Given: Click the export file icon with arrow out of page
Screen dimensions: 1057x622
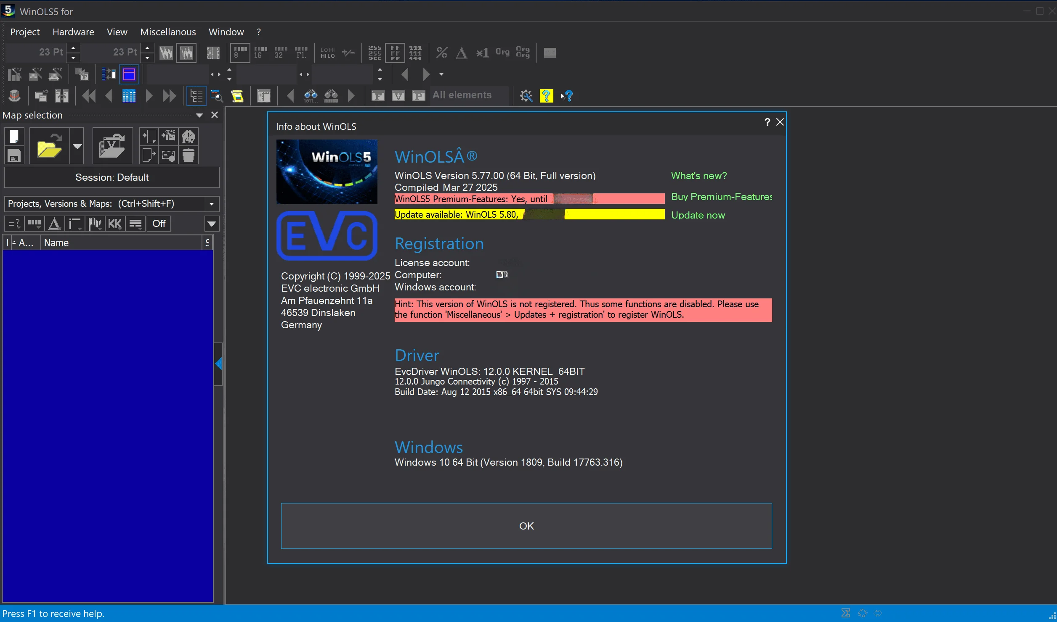Looking at the screenshot, I should click(x=149, y=155).
